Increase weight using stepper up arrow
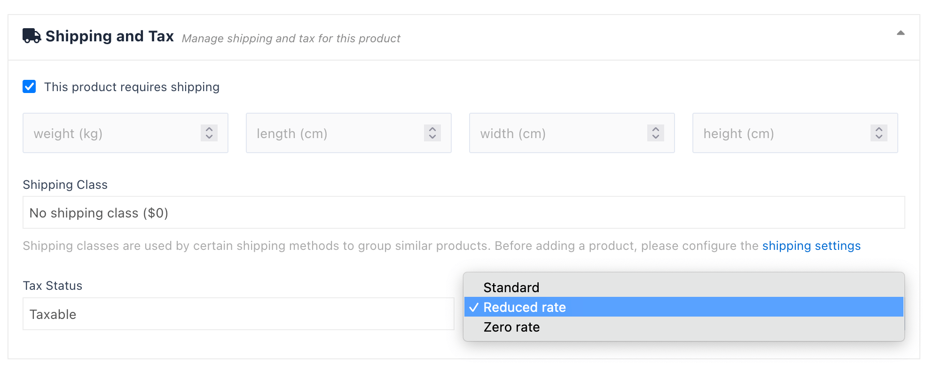The image size is (926, 372). 209,129
